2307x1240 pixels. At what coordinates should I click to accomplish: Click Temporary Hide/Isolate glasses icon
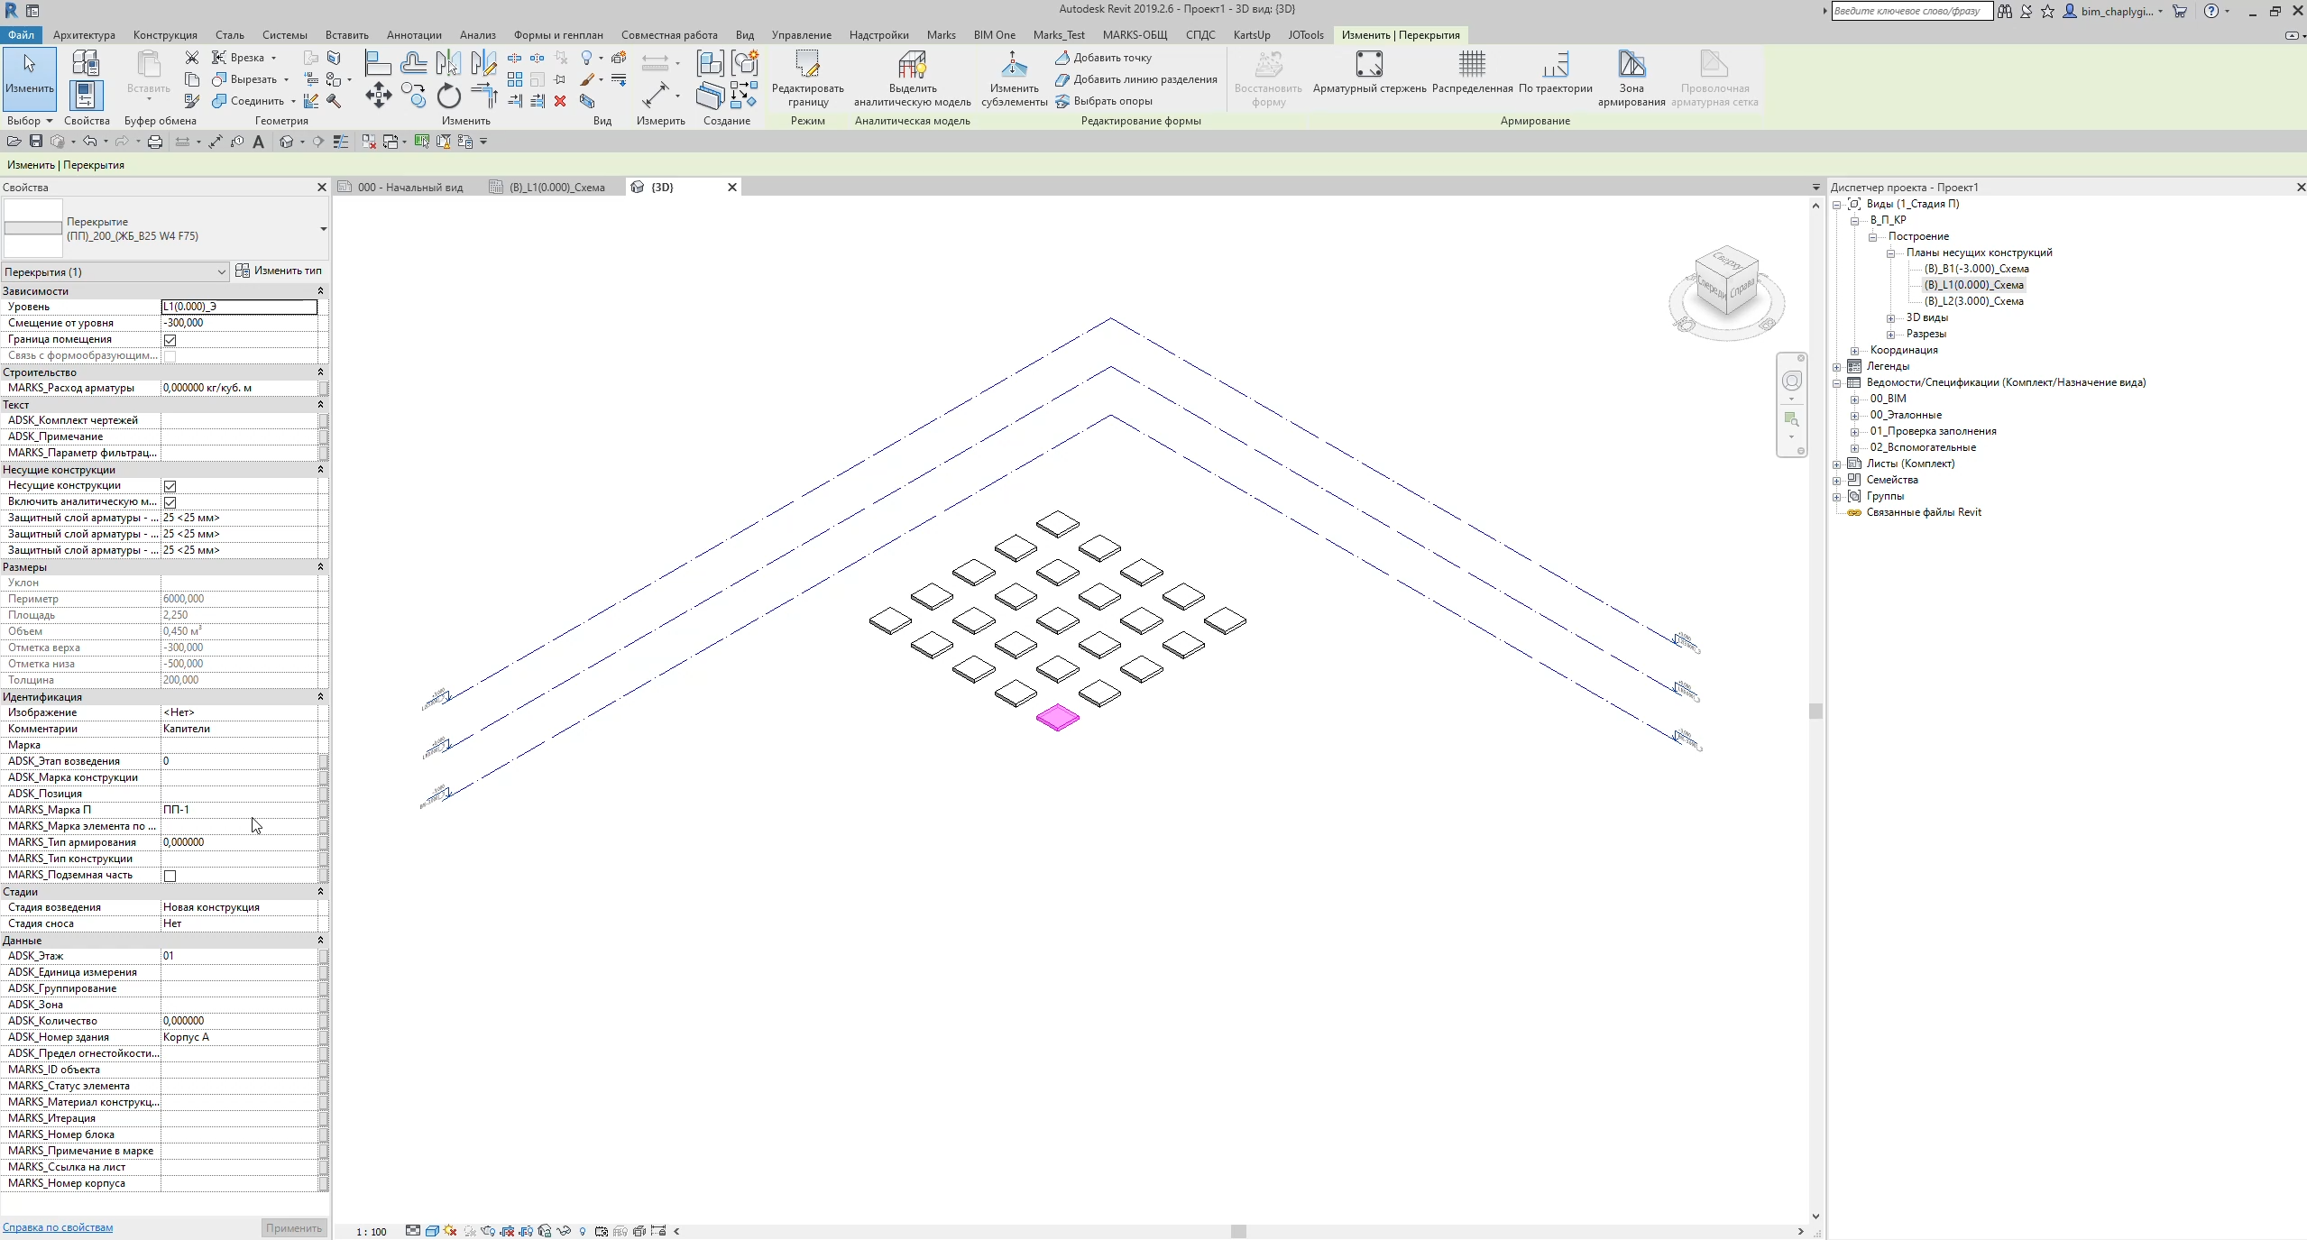point(564,1231)
